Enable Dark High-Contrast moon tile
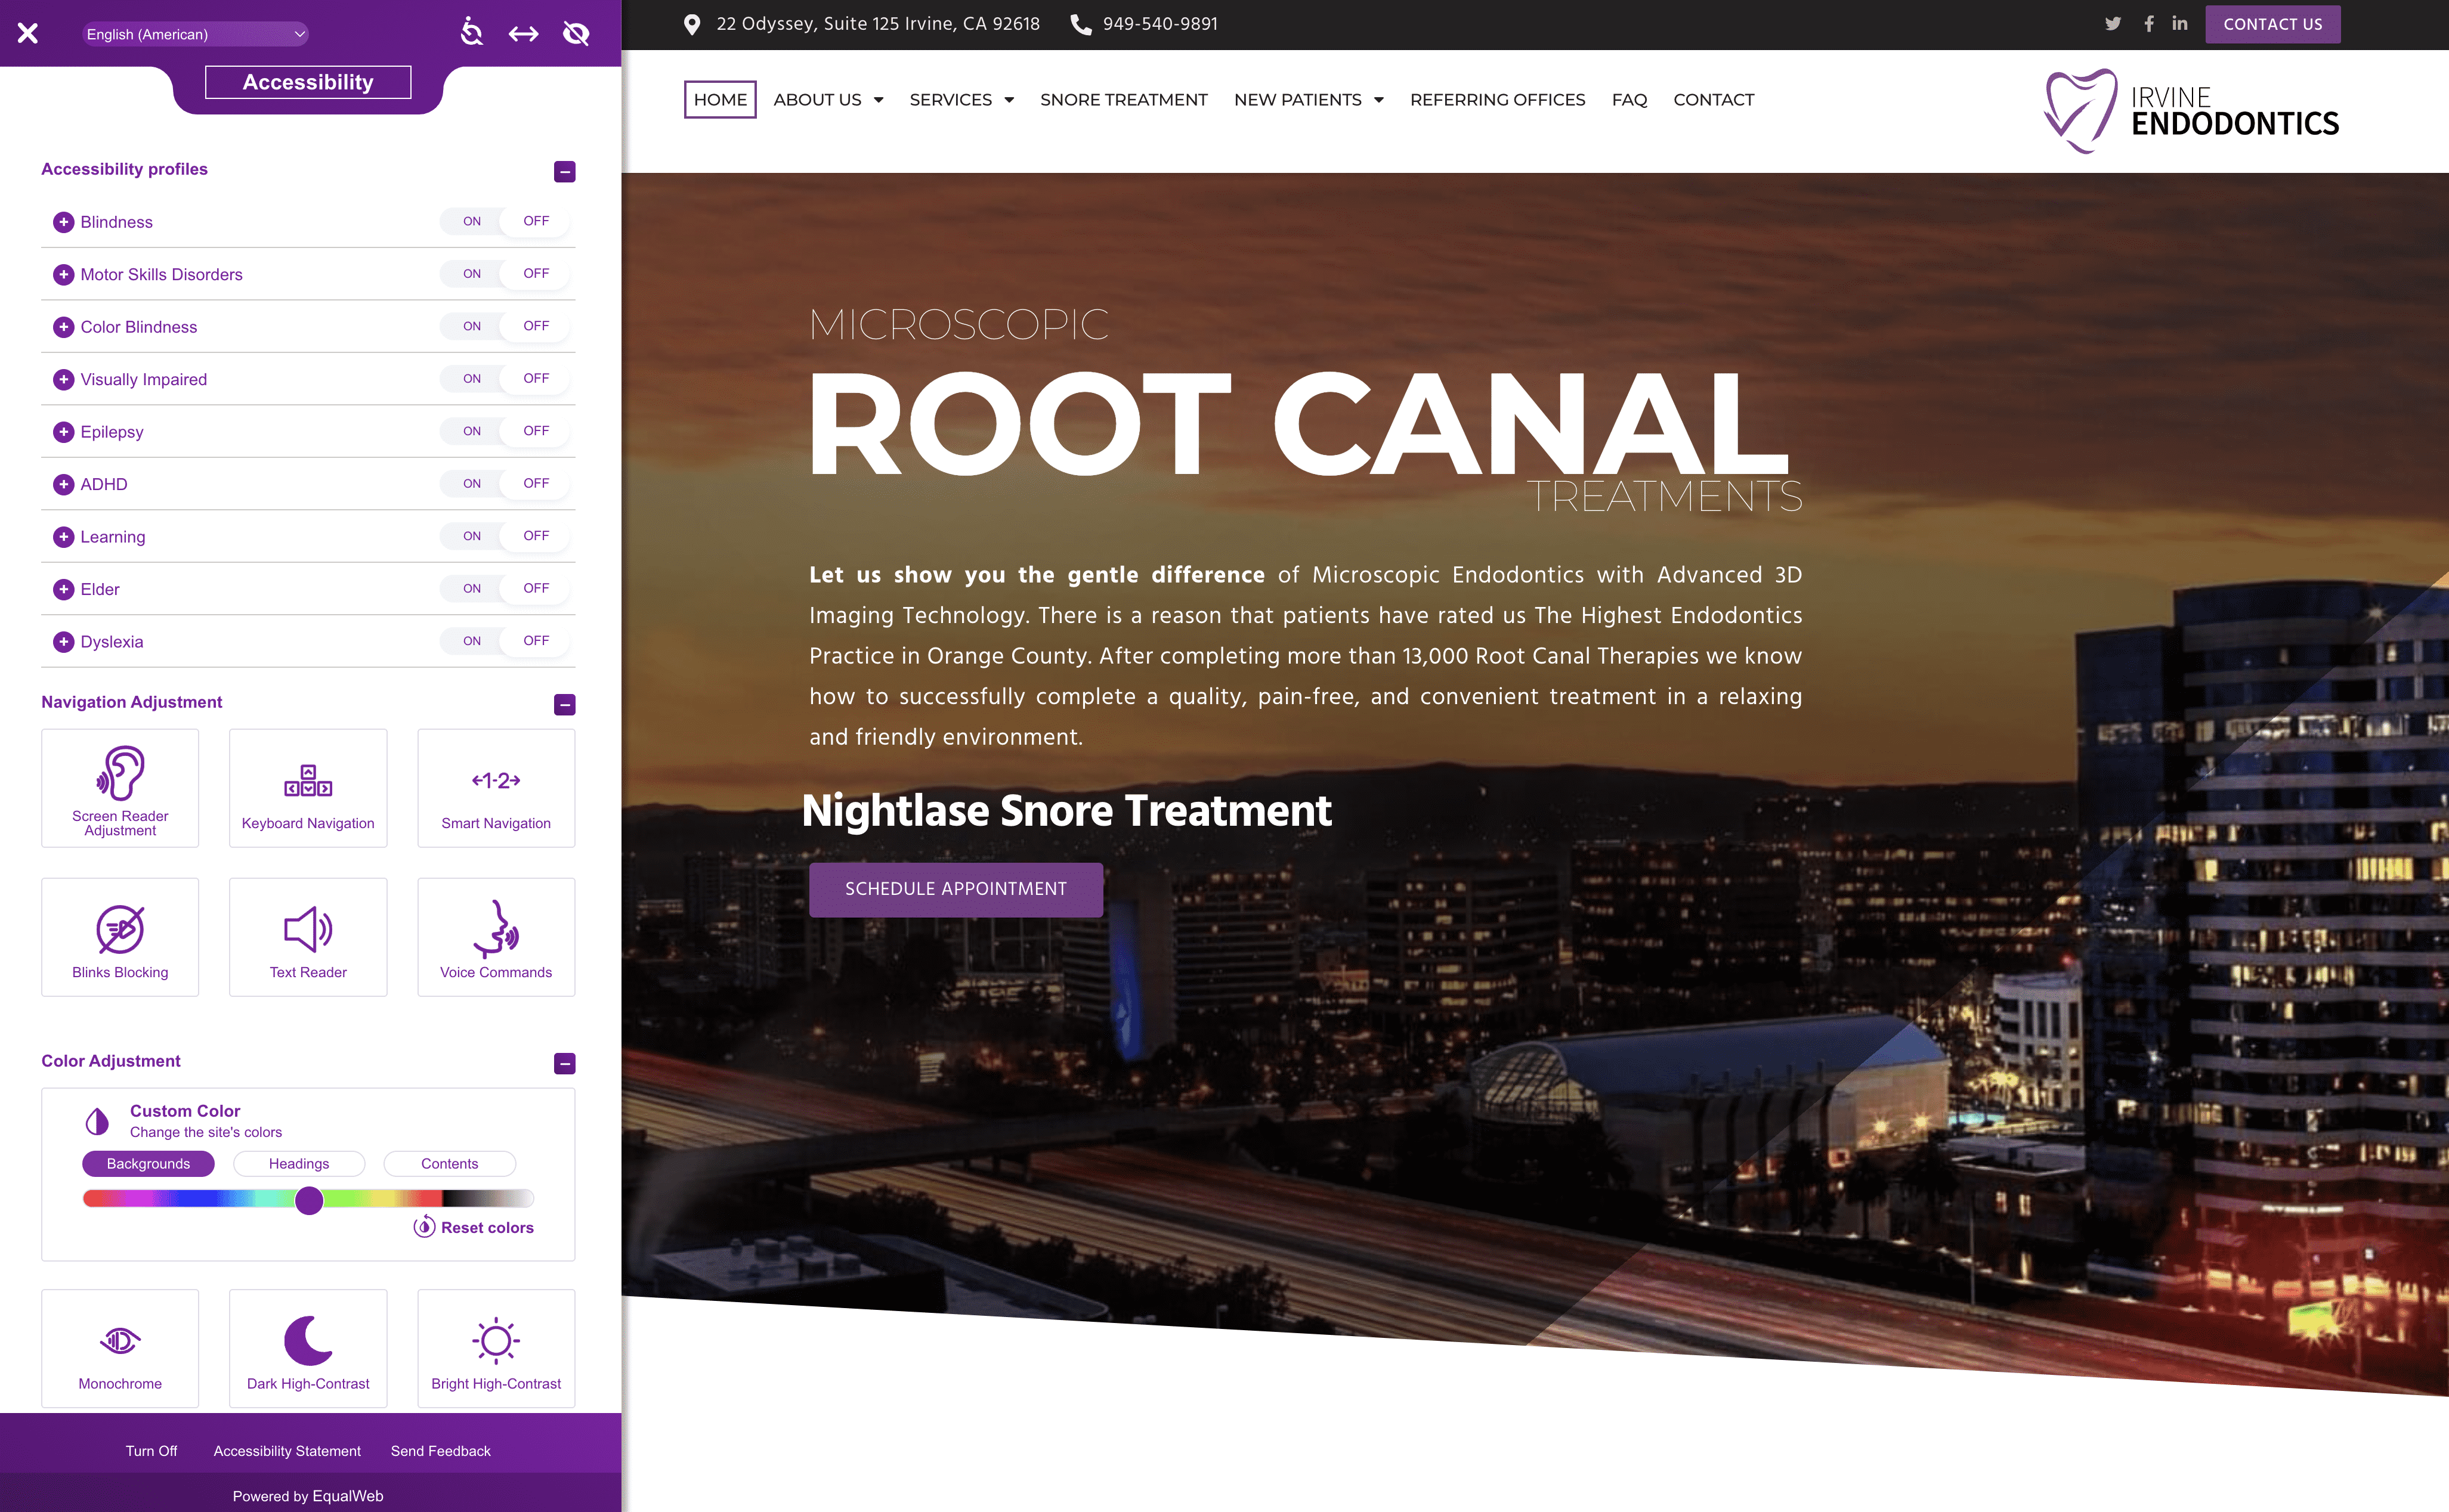2449x1512 pixels. coord(308,1349)
